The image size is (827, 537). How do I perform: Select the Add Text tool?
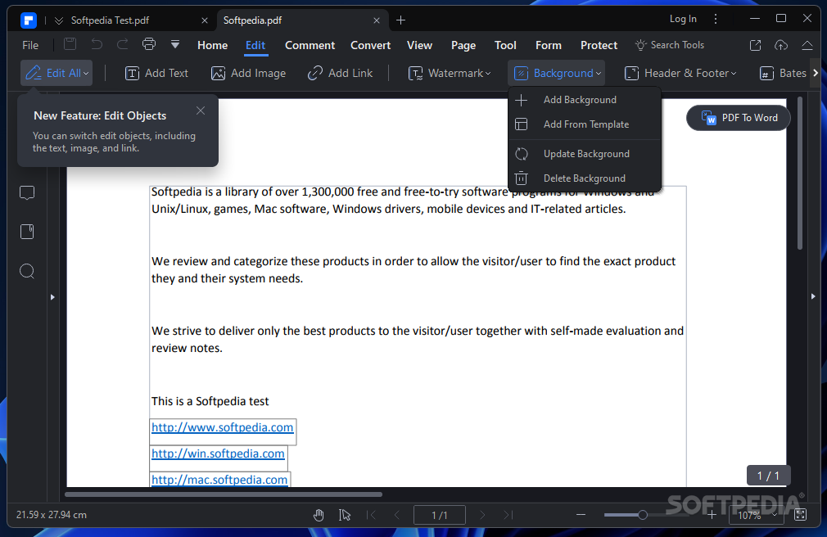click(x=156, y=74)
